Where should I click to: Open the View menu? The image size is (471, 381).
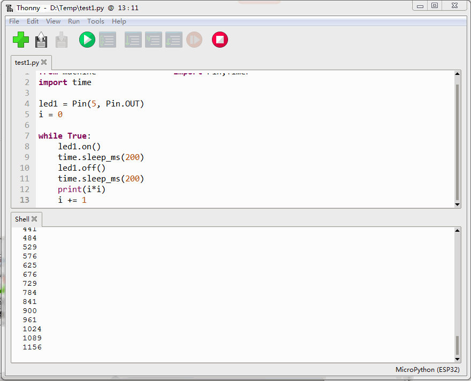click(53, 21)
